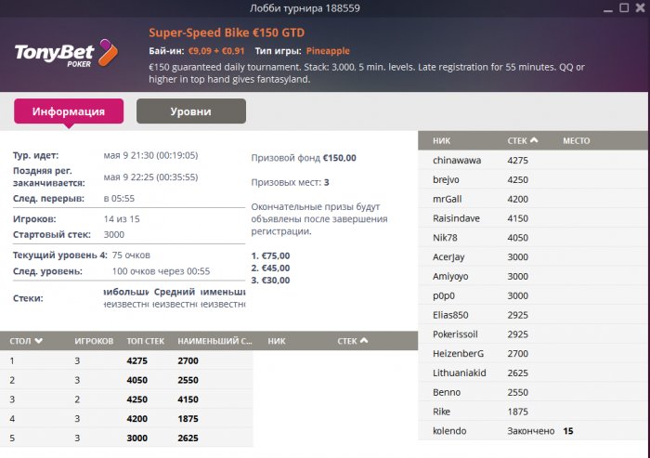Sort tables by ИГРОКОВ column header
The image size is (650, 458).
(x=94, y=341)
